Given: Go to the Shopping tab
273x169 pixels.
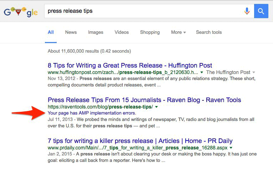Looking at the screenshot, I should coord(150,32).
